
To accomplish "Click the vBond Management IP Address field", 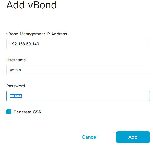I will pos(78,44).
